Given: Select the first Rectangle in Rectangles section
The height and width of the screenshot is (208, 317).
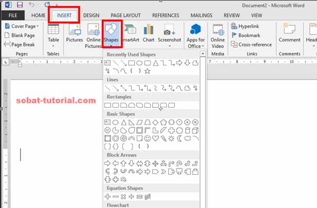Looking at the screenshot, I should (x=108, y=105).
